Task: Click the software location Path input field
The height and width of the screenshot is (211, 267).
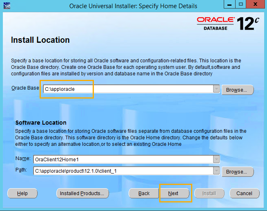Action: click(x=123, y=171)
